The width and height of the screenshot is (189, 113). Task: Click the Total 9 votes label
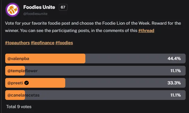pyautogui.click(x=19, y=107)
